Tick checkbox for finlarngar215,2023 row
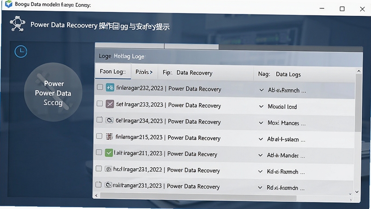Screen dimensions: 371x209 point(99,136)
